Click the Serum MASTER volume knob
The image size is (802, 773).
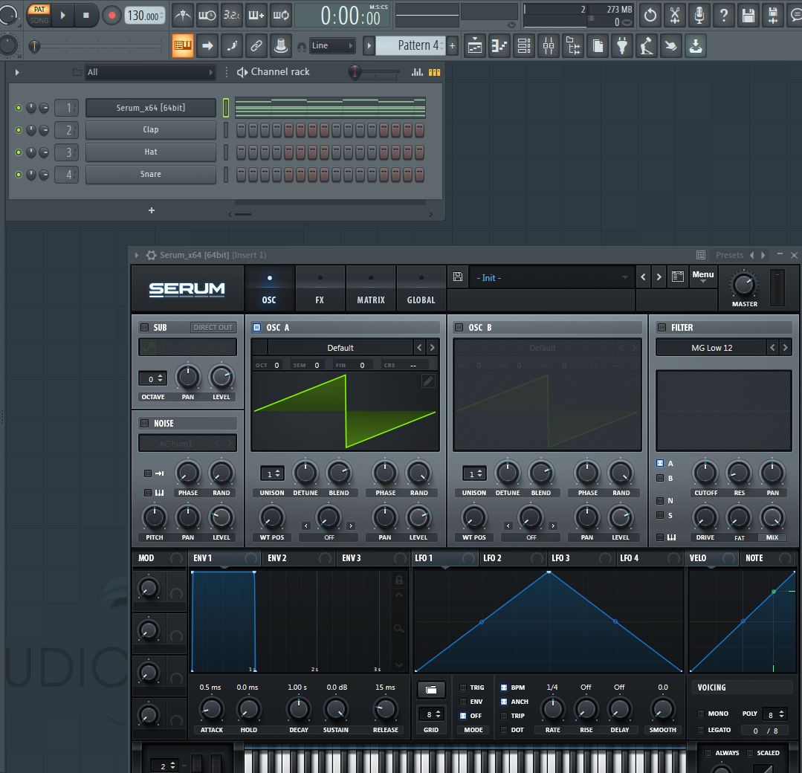pos(744,285)
